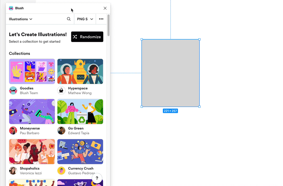Click the bottom-right resize handle of rectangle
Image resolution: width=283 pixels, height=186 pixels.
[200, 107]
